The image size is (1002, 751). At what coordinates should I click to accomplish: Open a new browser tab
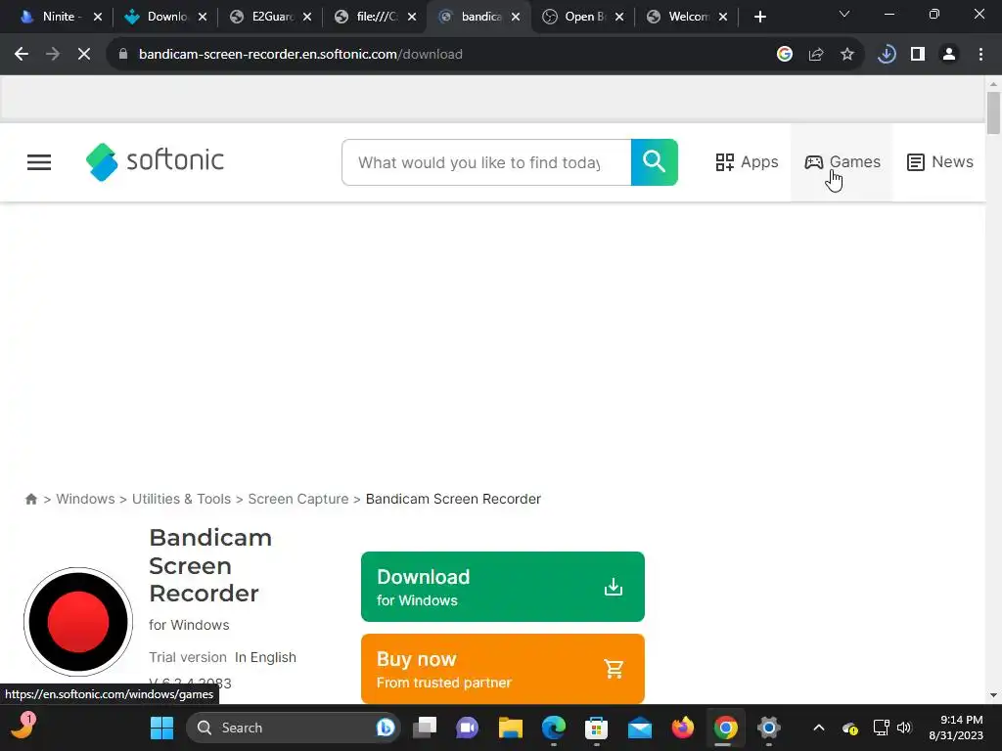pyautogui.click(x=759, y=17)
